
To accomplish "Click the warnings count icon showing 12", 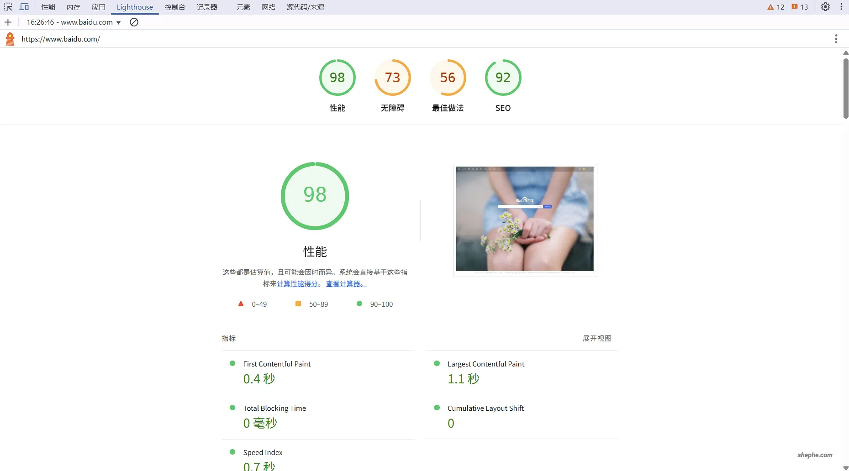I will point(776,7).
